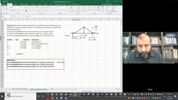Image resolution: width=178 pixels, height=100 pixels.
Task: Select sheet tab Tema 1 Distribución Normal
Action: (x=20, y=89)
